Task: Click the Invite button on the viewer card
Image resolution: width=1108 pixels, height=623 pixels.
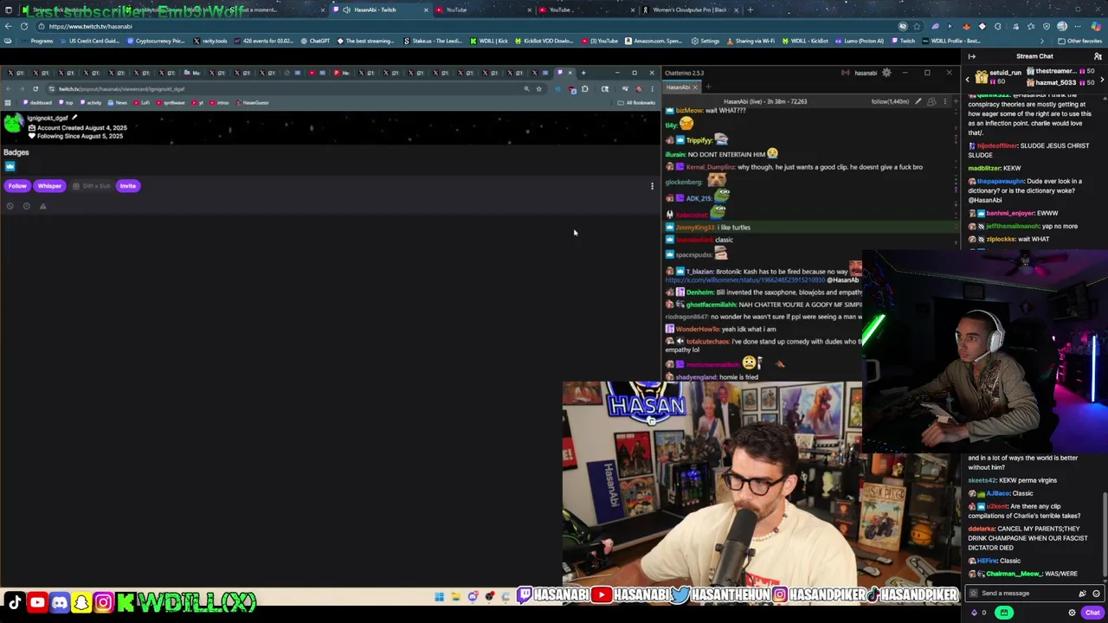Action: [x=127, y=186]
